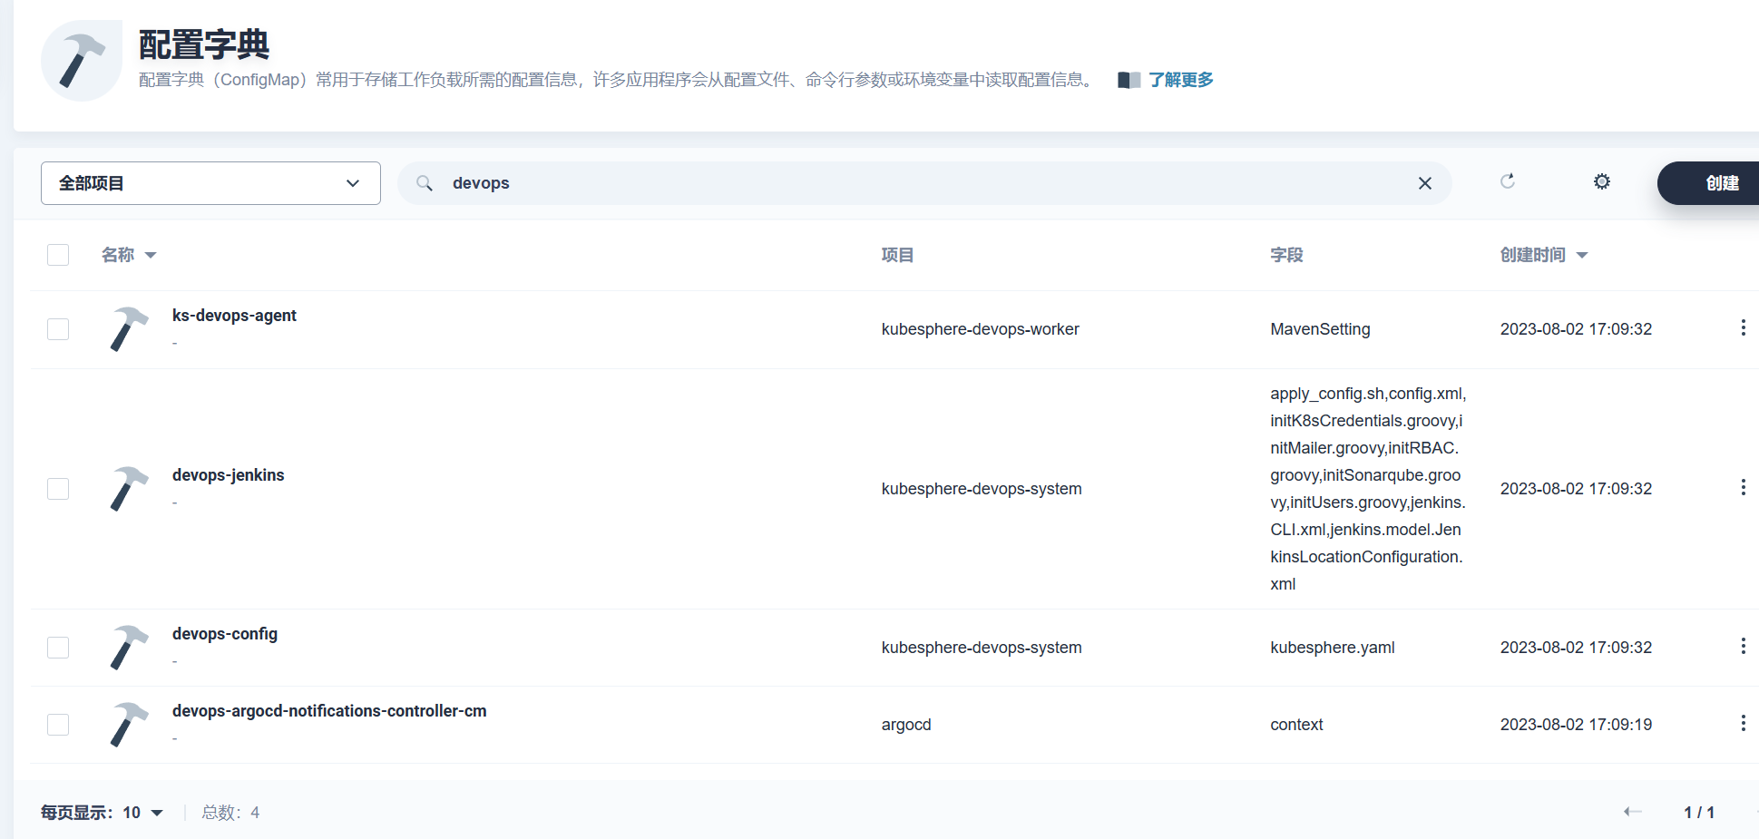The width and height of the screenshot is (1759, 839).
Task: Open devops-argocd-notifications-controller-cm details
Action: [329, 711]
